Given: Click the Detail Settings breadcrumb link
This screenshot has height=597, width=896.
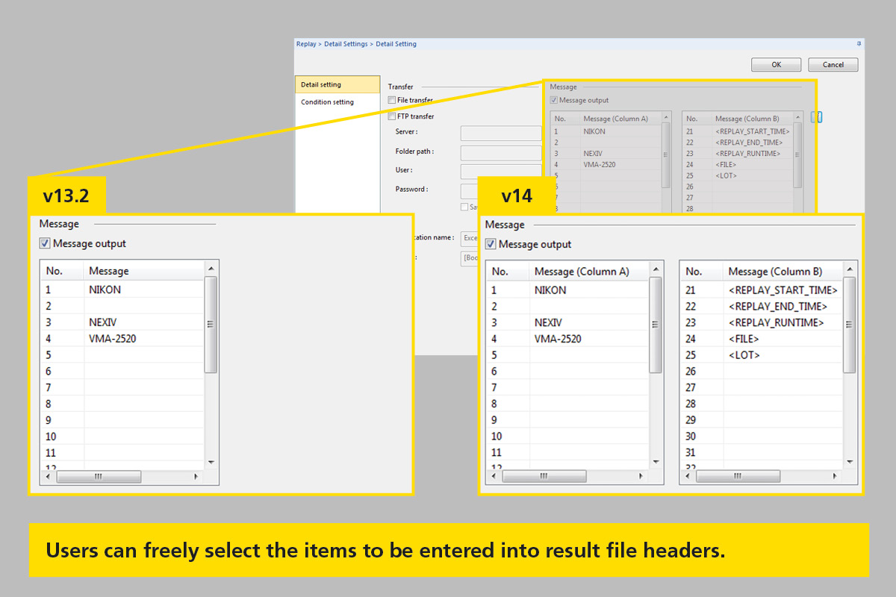Looking at the screenshot, I should (x=346, y=44).
